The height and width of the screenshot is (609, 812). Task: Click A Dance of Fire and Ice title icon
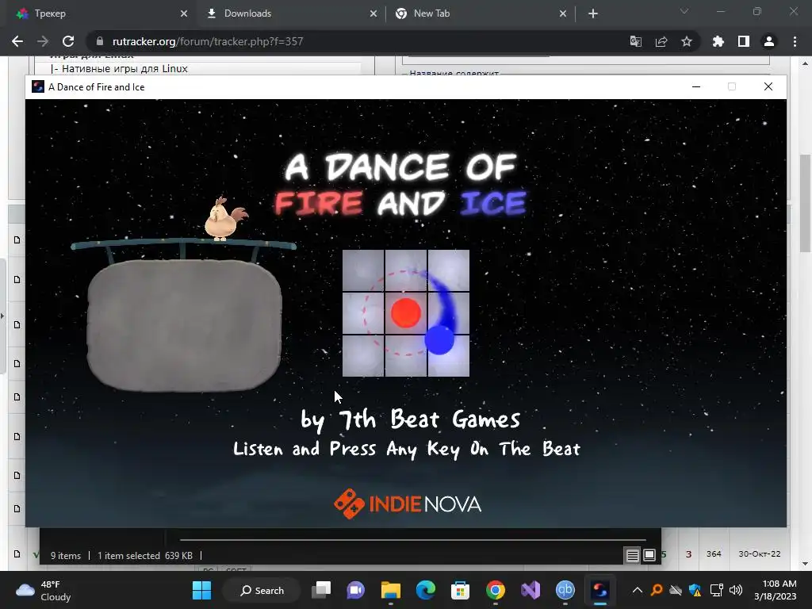pyautogui.click(x=38, y=86)
